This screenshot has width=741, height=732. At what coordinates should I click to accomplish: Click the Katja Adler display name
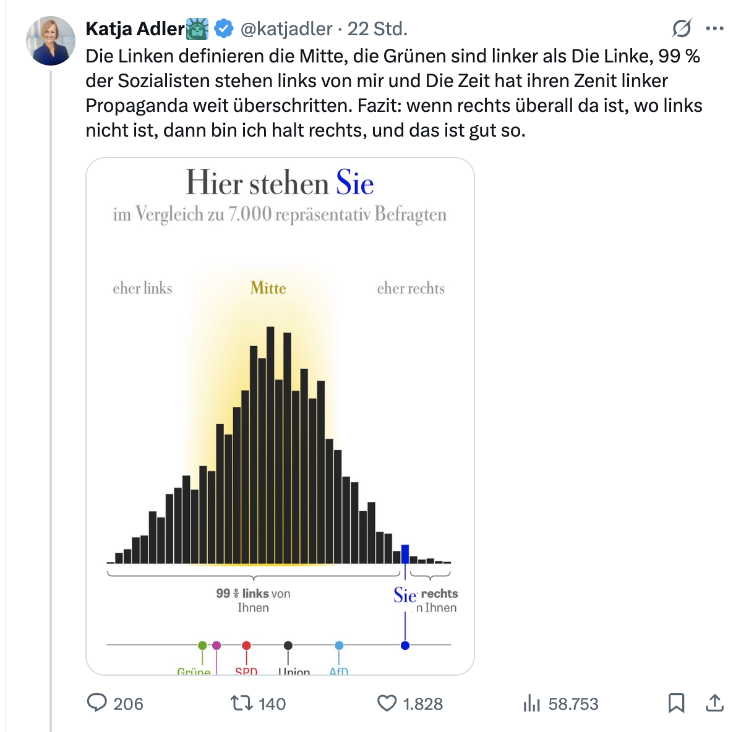coord(135,28)
